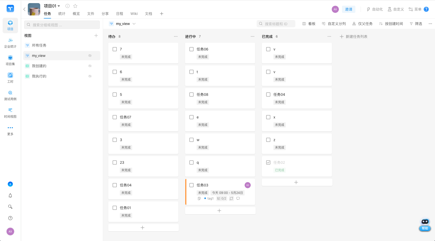Open 已完成 column more menu
The image size is (435, 241).
click(329, 37)
